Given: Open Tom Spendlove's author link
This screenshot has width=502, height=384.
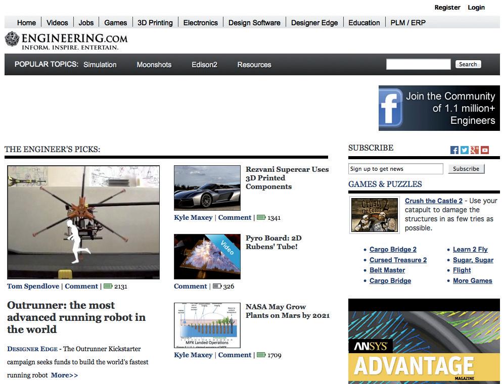Looking at the screenshot, I should click(33, 286).
